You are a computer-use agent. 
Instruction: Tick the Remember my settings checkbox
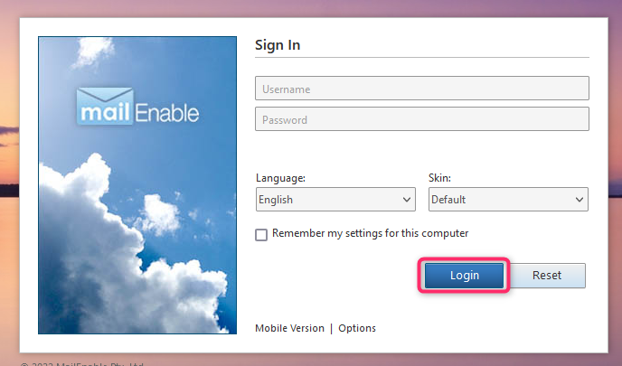pyautogui.click(x=261, y=235)
